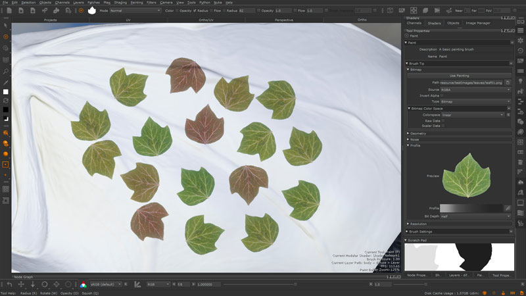
Task: Select the zoom magnifier tool
Action: tap(5, 70)
